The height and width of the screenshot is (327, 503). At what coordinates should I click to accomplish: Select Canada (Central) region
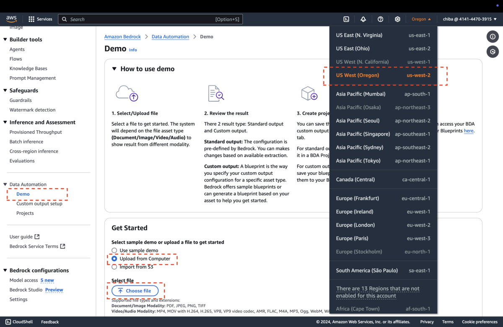click(383, 179)
